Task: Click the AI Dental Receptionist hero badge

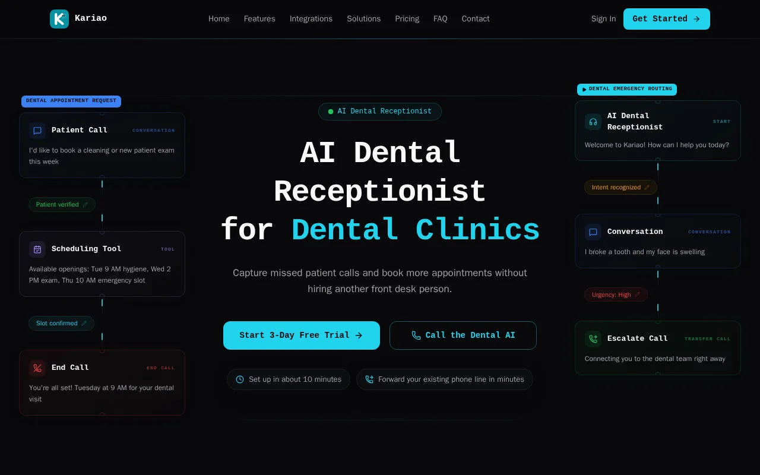Action: pyautogui.click(x=380, y=112)
